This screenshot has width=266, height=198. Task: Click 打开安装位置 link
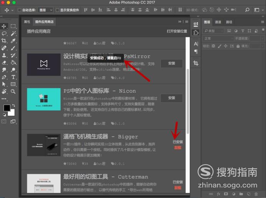pos(177,31)
